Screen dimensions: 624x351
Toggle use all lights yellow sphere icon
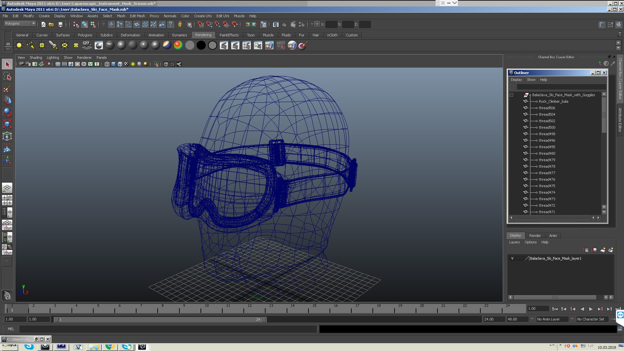pos(133,64)
